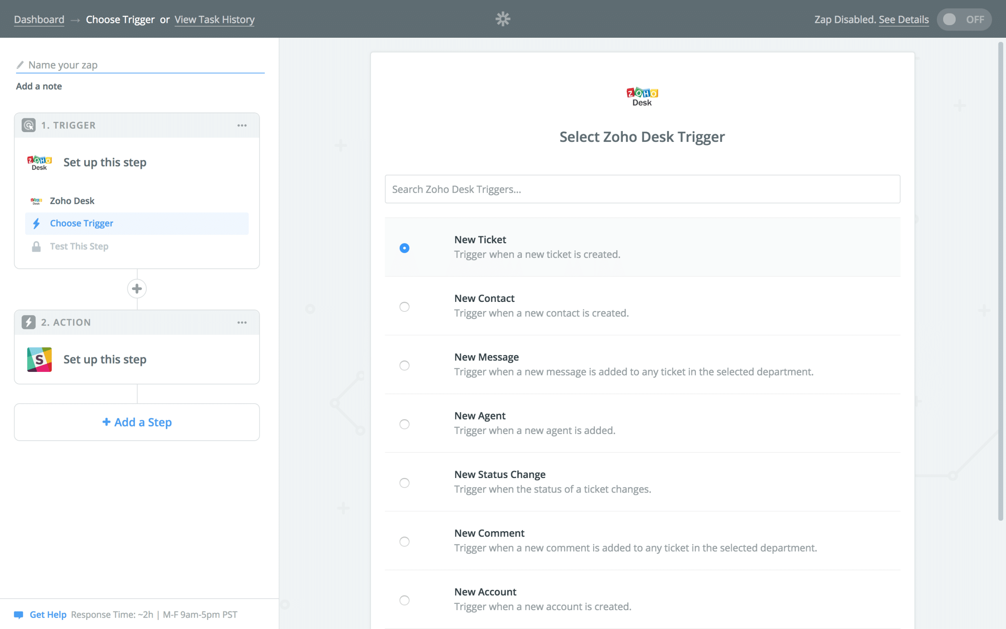The height and width of the screenshot is (629, 1006).
Task: Click the trigger step icon beside 1. TRIGGER
Action: click(29, 125)
